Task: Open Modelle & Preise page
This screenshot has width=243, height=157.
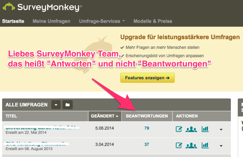Action: tap(153, 21)
